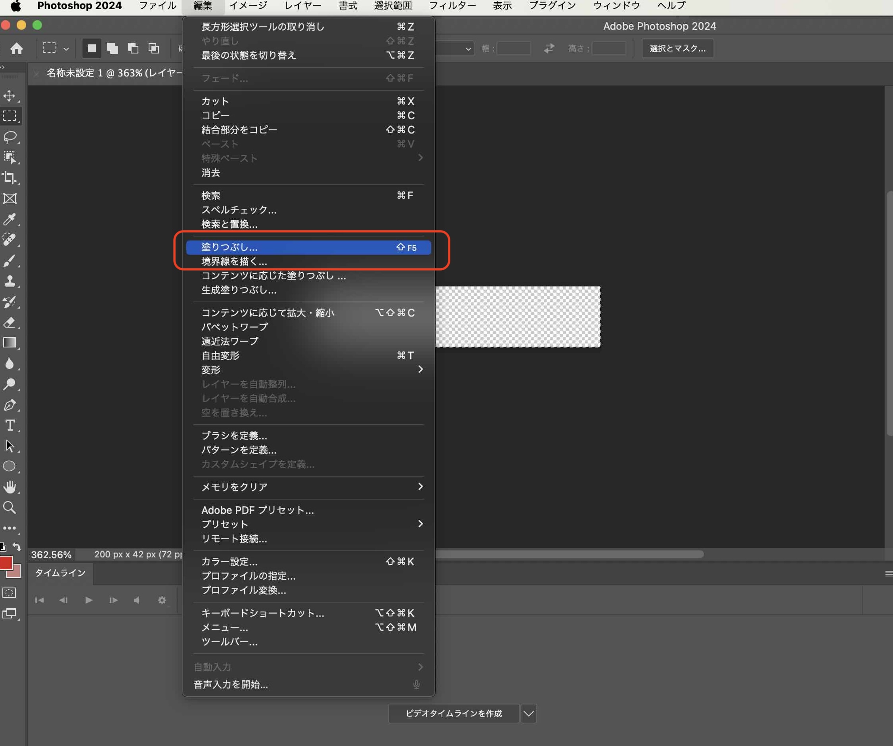This screenshot has height=746, width=893.
Task: Open the フィルター menu in menu bar
Action: [x=453, y=6]
